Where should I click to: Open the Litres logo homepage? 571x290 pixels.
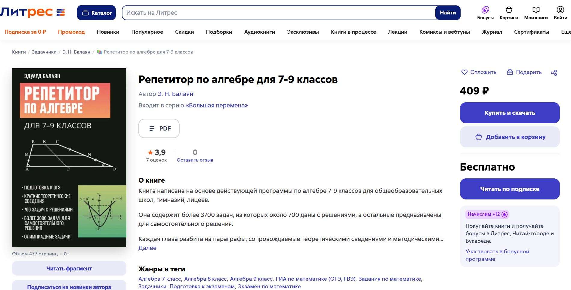click(x=32, y=12)
